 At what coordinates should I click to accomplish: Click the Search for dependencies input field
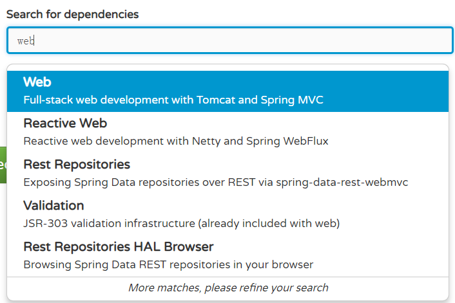[x=229, y=41]
